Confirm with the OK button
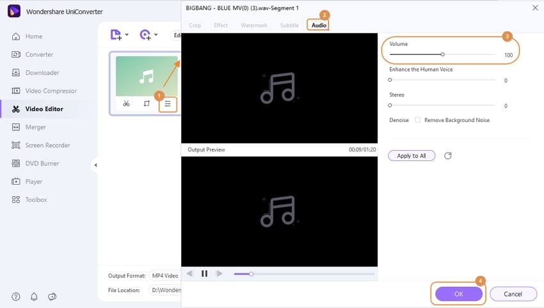The height and width of the screenshot is (308, 544). pos(459,294)
